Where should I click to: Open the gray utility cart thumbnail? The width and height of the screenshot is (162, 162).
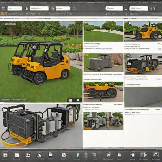click(x=103, y=63)
